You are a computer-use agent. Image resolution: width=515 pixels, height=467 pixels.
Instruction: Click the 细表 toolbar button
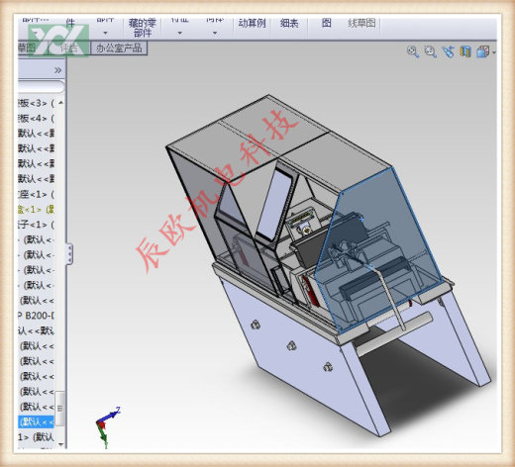pos(289,23)
